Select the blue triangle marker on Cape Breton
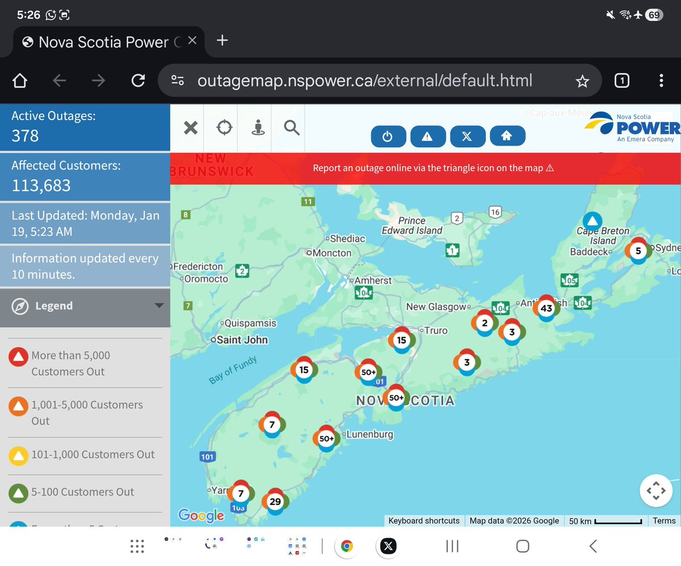Screen dimensions: 681x566 (x=592, y=221)
